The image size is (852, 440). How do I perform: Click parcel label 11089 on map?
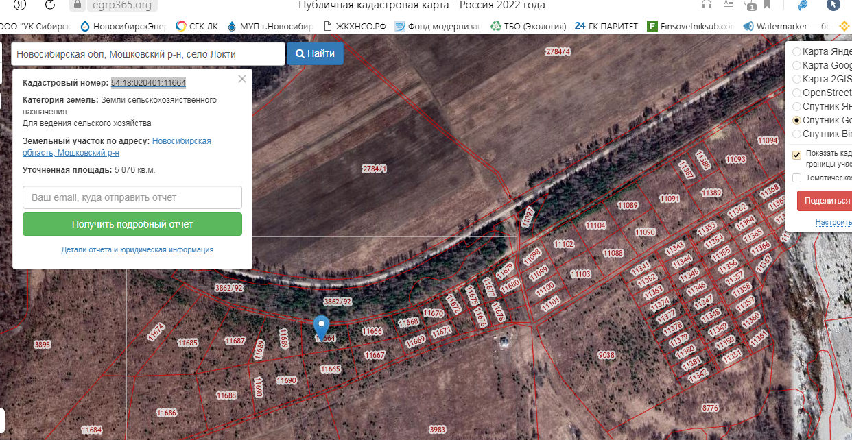click(628, 205)
